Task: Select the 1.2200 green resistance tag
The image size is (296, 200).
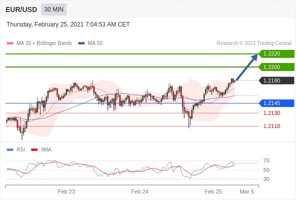Action: tap(276, 67)
